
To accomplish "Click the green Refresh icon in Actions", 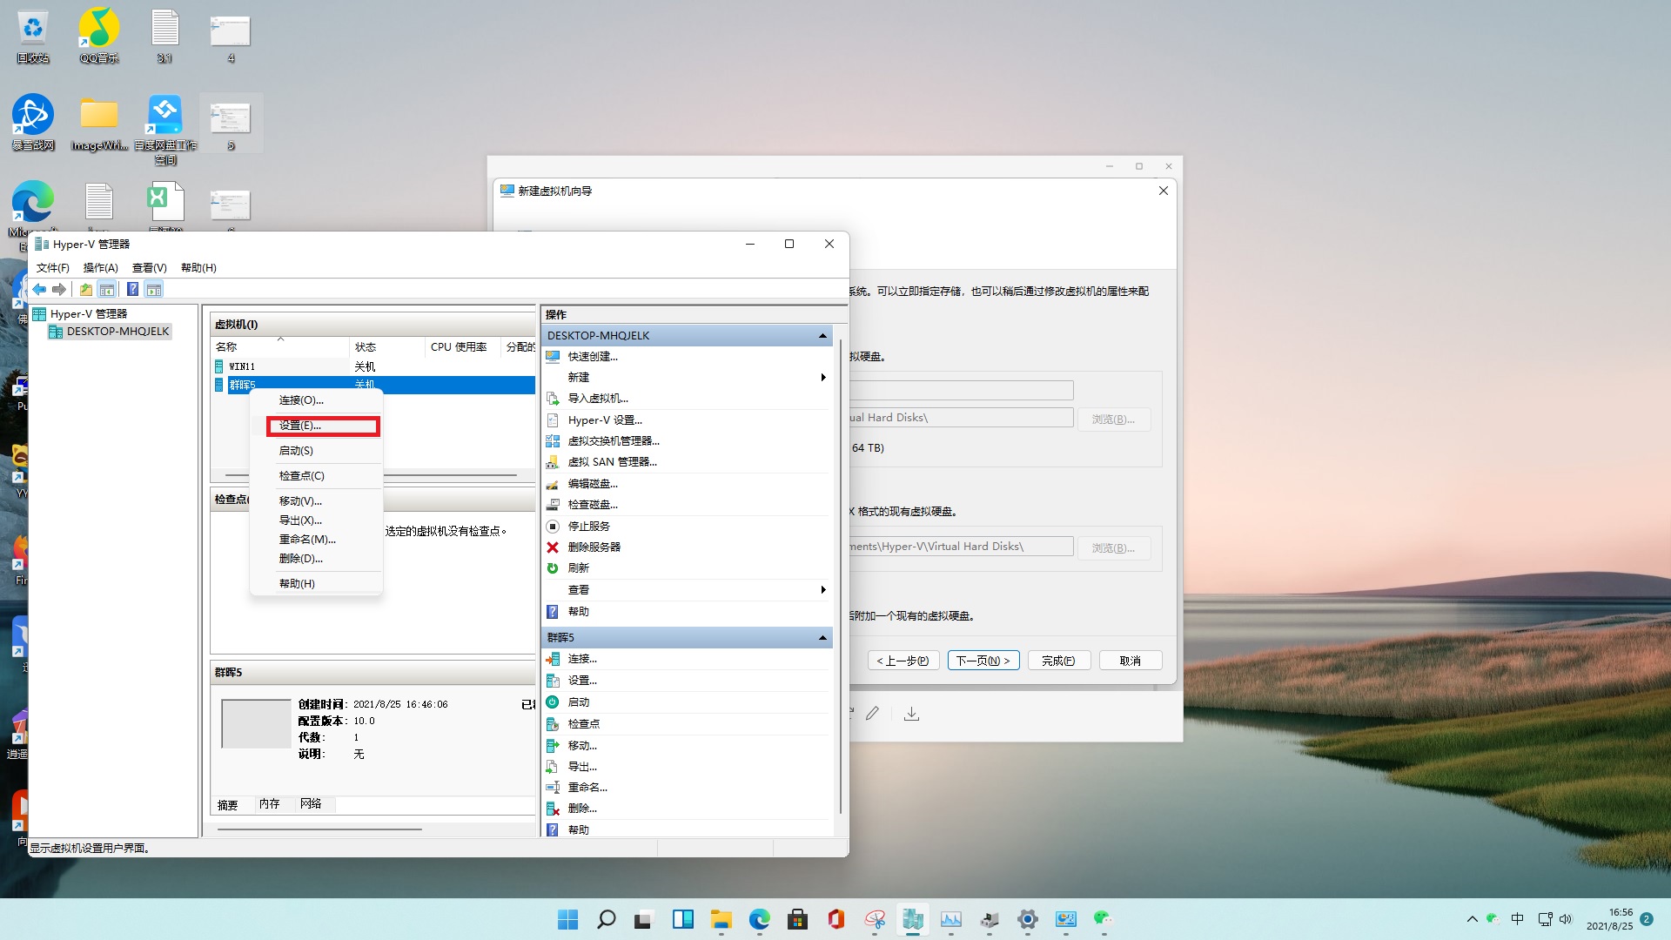I will tap(553, 568).
